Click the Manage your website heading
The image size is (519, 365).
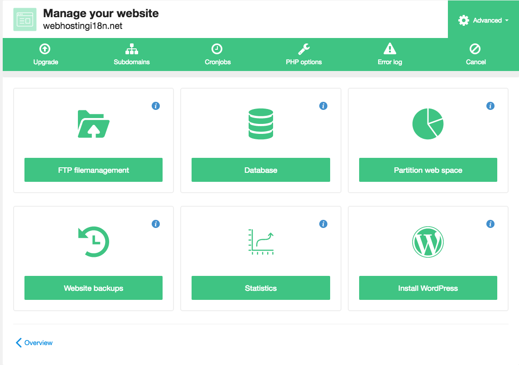coord(101,13)
